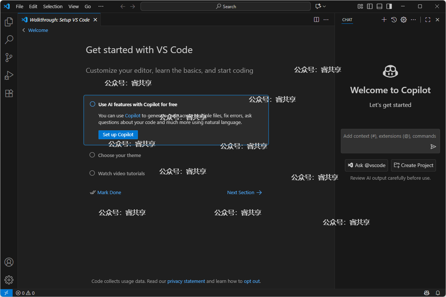
Task: Open the Source Control view
Action: click(9, 57)
